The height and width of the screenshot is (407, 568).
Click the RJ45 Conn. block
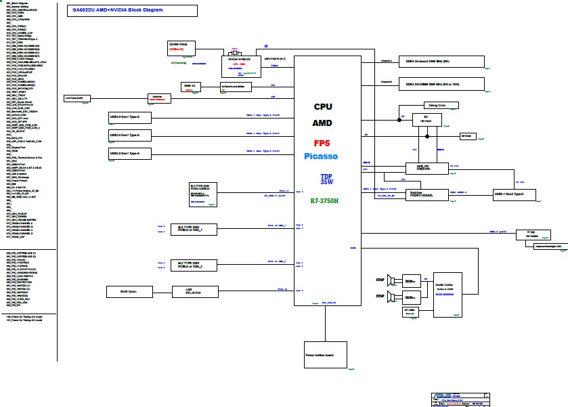pos(129,292)
